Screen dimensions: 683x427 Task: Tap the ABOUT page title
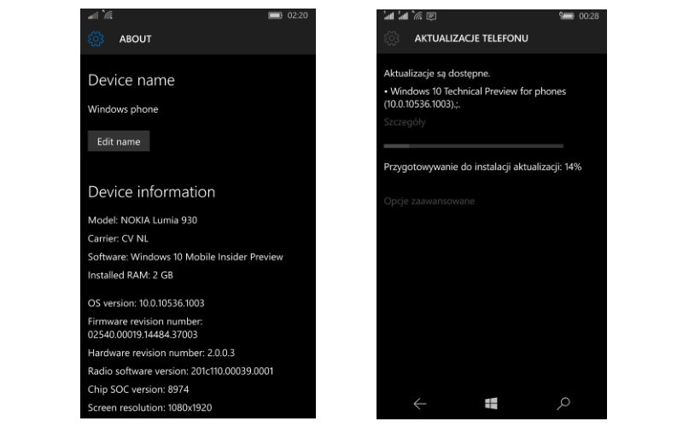click(x=136, y=38)
